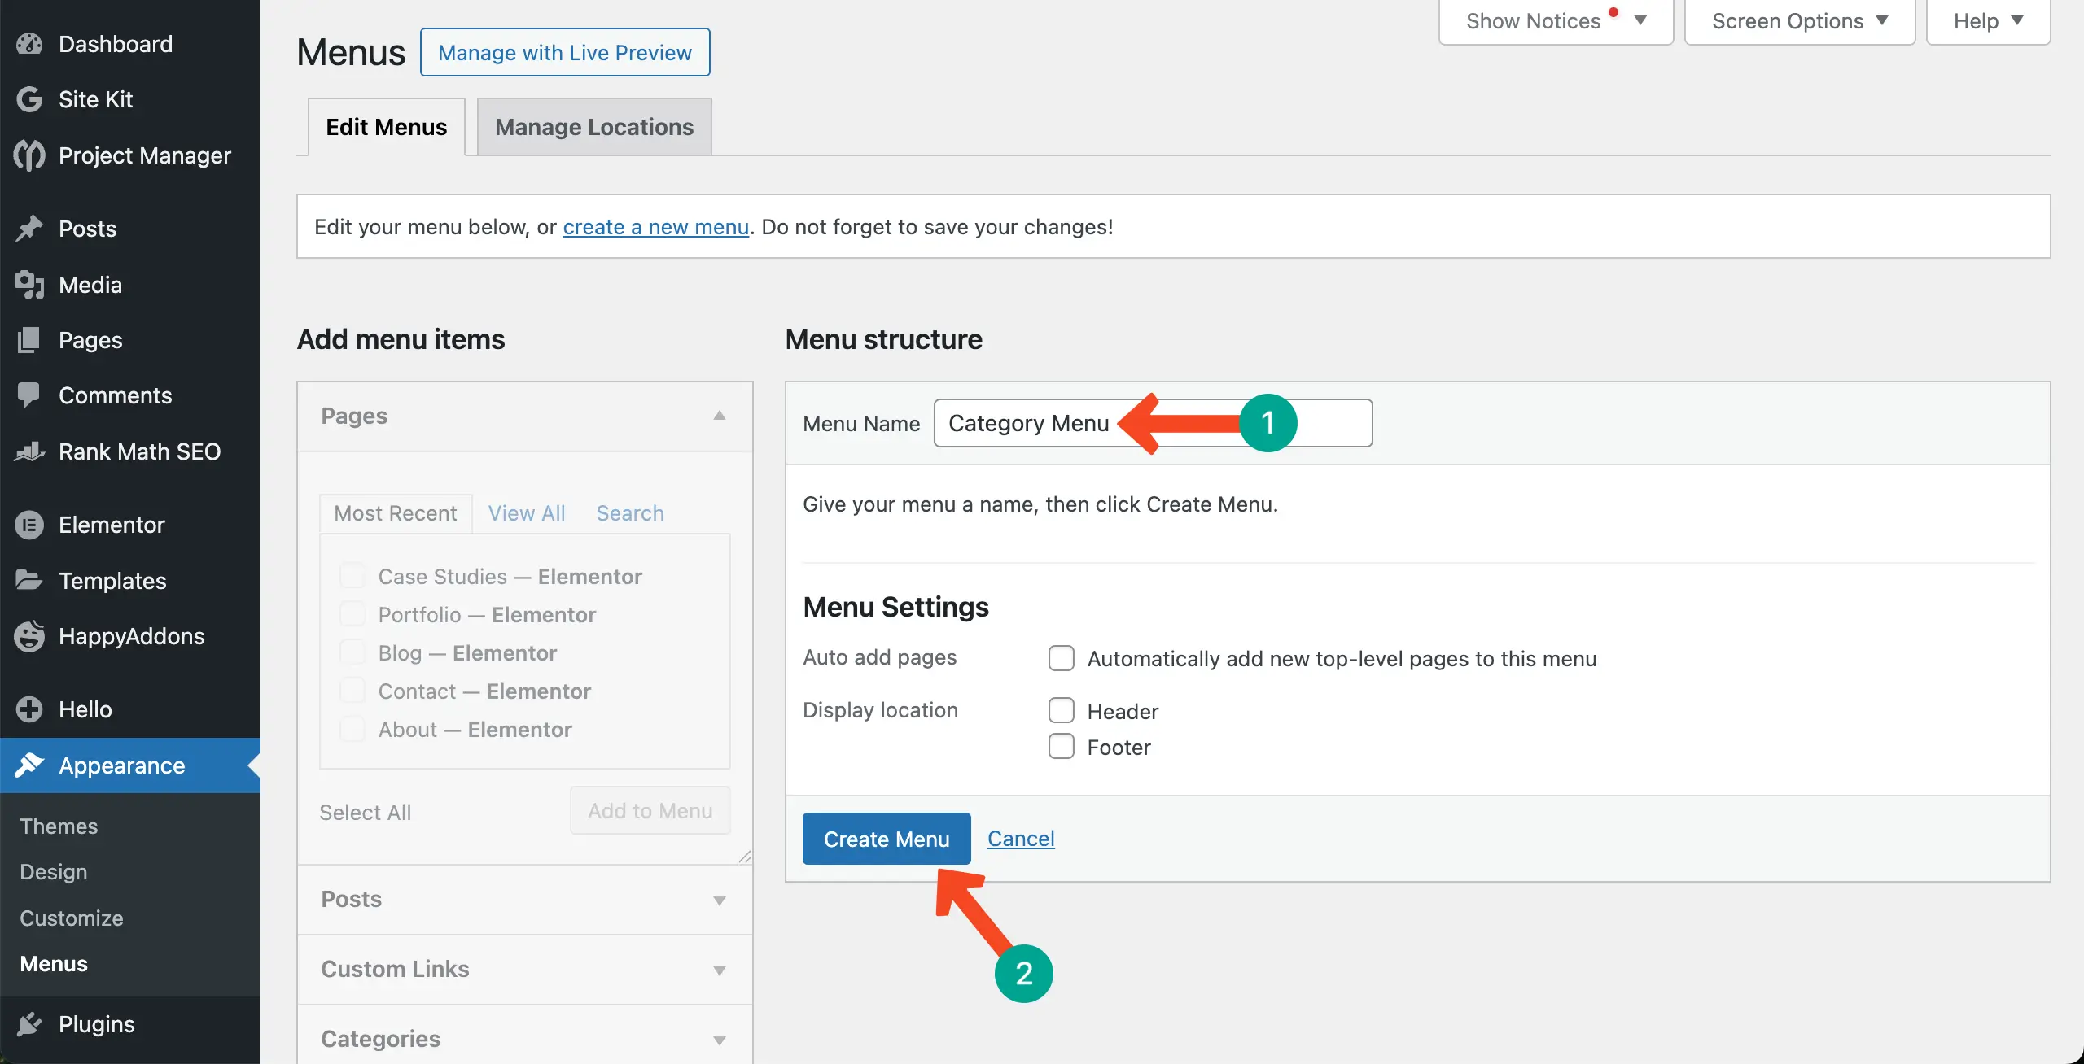Click the Site Kit Google icon

29,99
